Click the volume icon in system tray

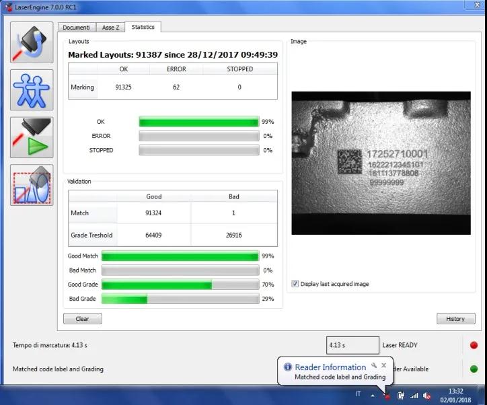[426, 395]
